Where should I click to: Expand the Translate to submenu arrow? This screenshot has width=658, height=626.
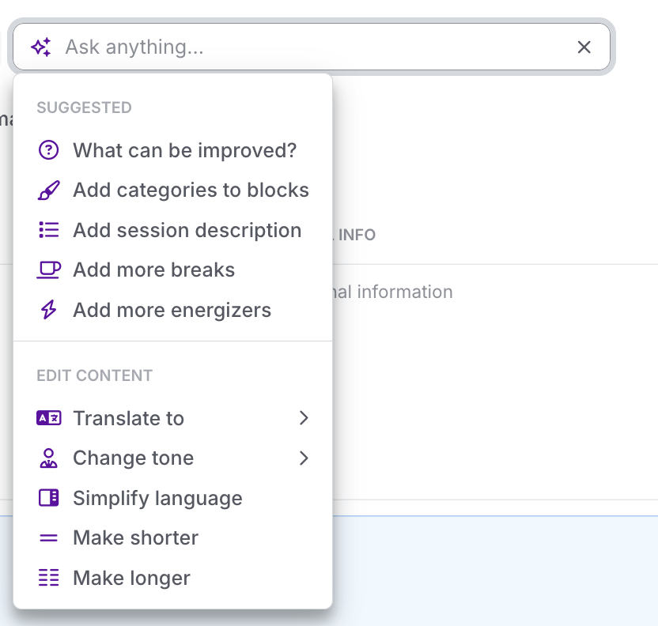304,418
